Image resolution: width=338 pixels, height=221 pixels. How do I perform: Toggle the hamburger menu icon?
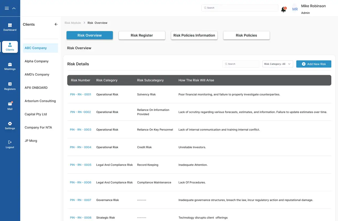7,8
